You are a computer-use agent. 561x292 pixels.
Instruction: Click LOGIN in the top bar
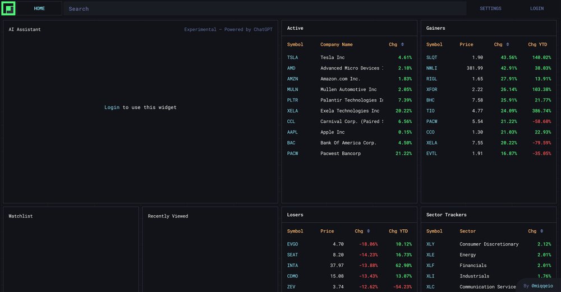tap(537, 8)
